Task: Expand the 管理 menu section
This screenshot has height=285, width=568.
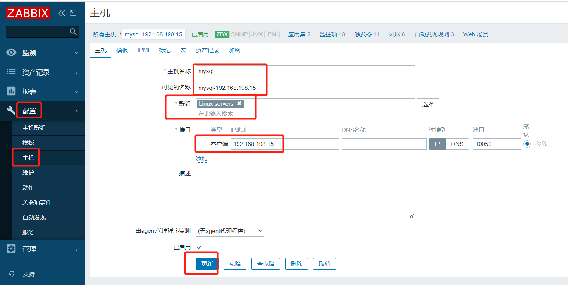Action: [76, 249]
